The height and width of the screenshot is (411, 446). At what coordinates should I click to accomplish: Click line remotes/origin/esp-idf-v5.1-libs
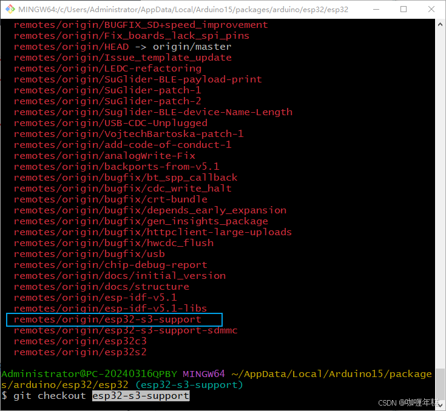pos(110,309)
